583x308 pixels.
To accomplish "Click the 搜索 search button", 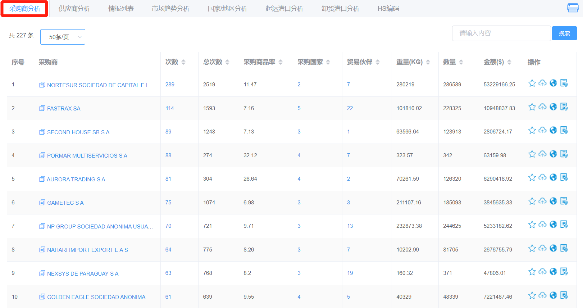I will click(564, 33).
